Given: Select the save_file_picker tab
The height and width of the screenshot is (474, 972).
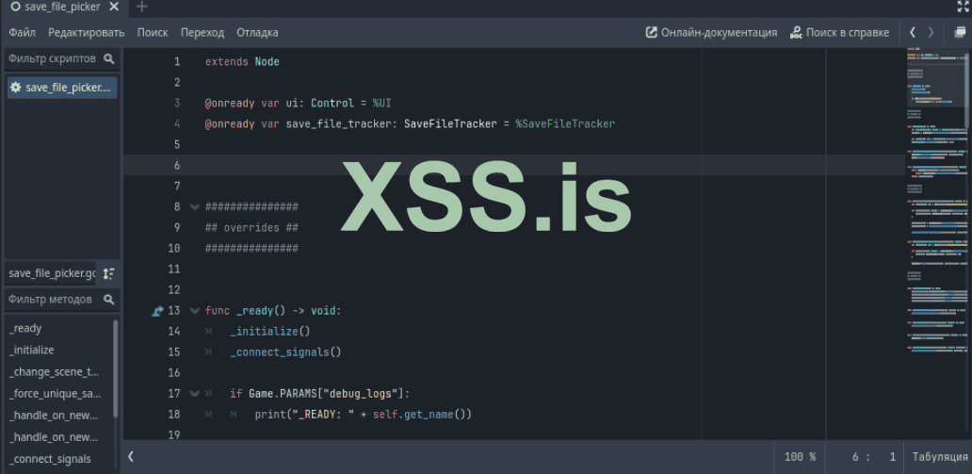Looking at the screenshot, I should 61,7.
